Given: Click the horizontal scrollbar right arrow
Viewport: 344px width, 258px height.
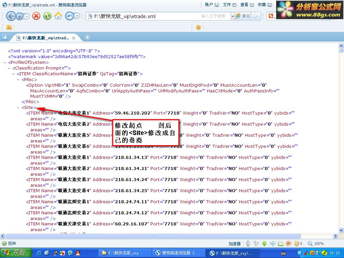Looking at the screenshot, I should [335, 236].
